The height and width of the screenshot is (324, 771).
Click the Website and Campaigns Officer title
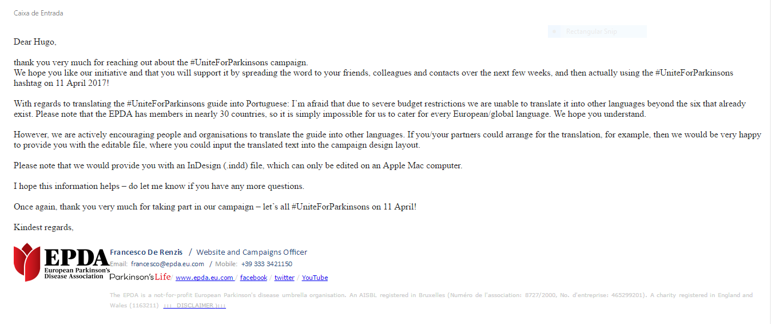click(x=252, y=252)
